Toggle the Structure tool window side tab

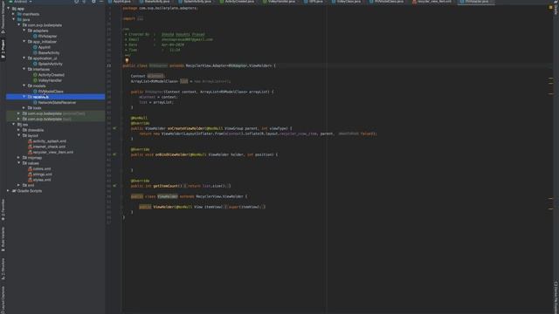[3, 268]
